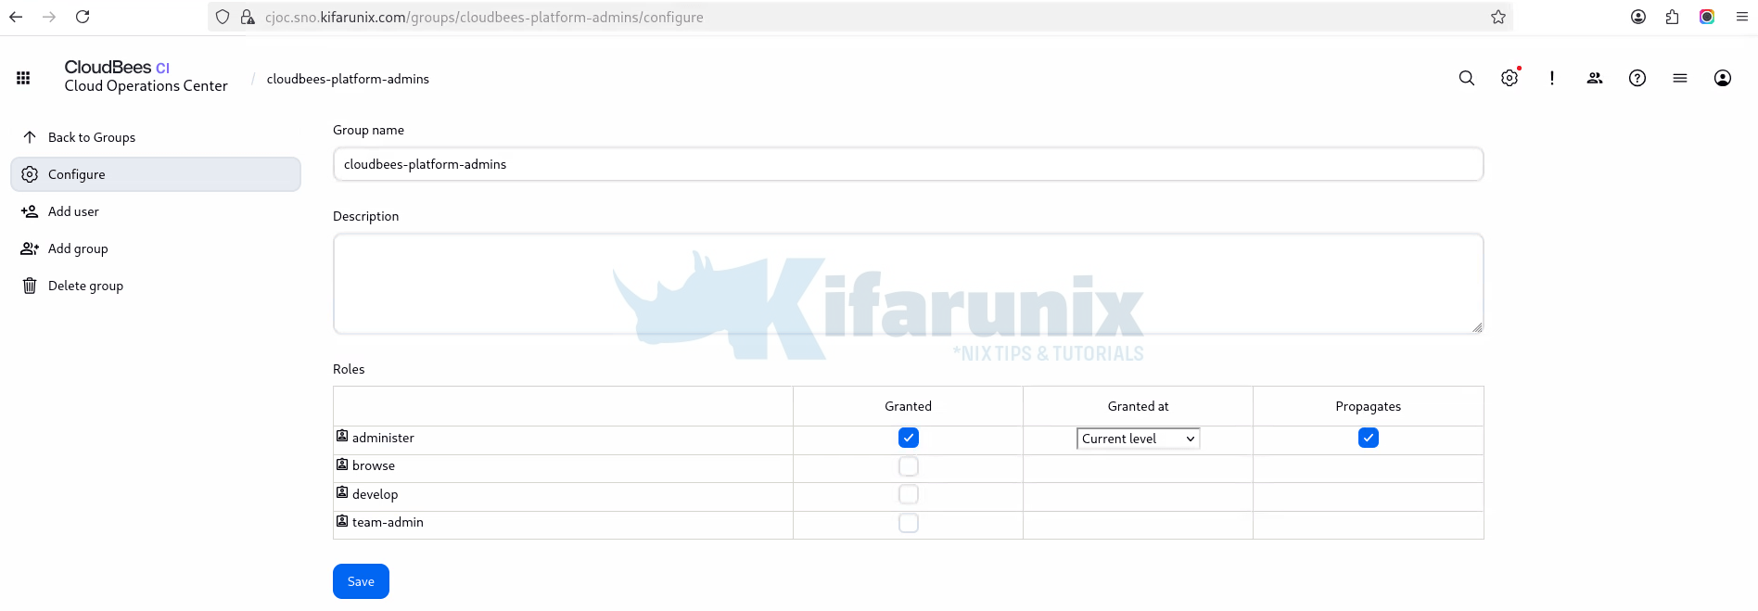1758x611 pixels.
Task: Grant the team-admin role
Action: [909, 523]
